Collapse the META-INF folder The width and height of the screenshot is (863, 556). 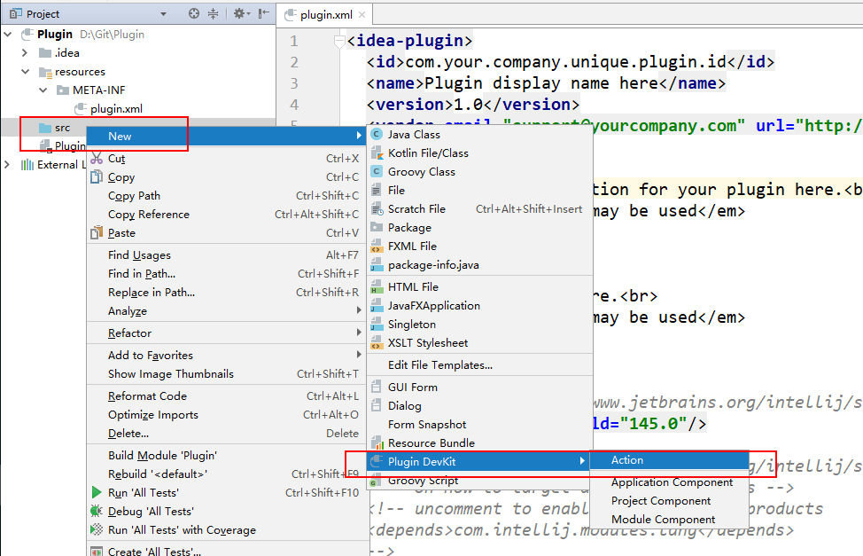(43, 90)
